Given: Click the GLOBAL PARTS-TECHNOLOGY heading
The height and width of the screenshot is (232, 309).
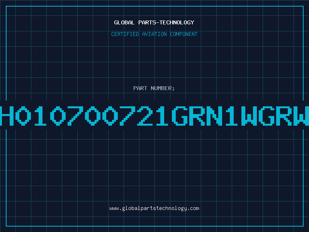Looking at the screenshot, I should tap(154, 22).
